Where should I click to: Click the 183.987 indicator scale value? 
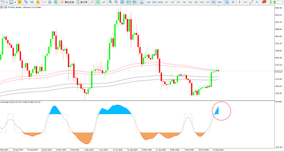click(279, 102)
